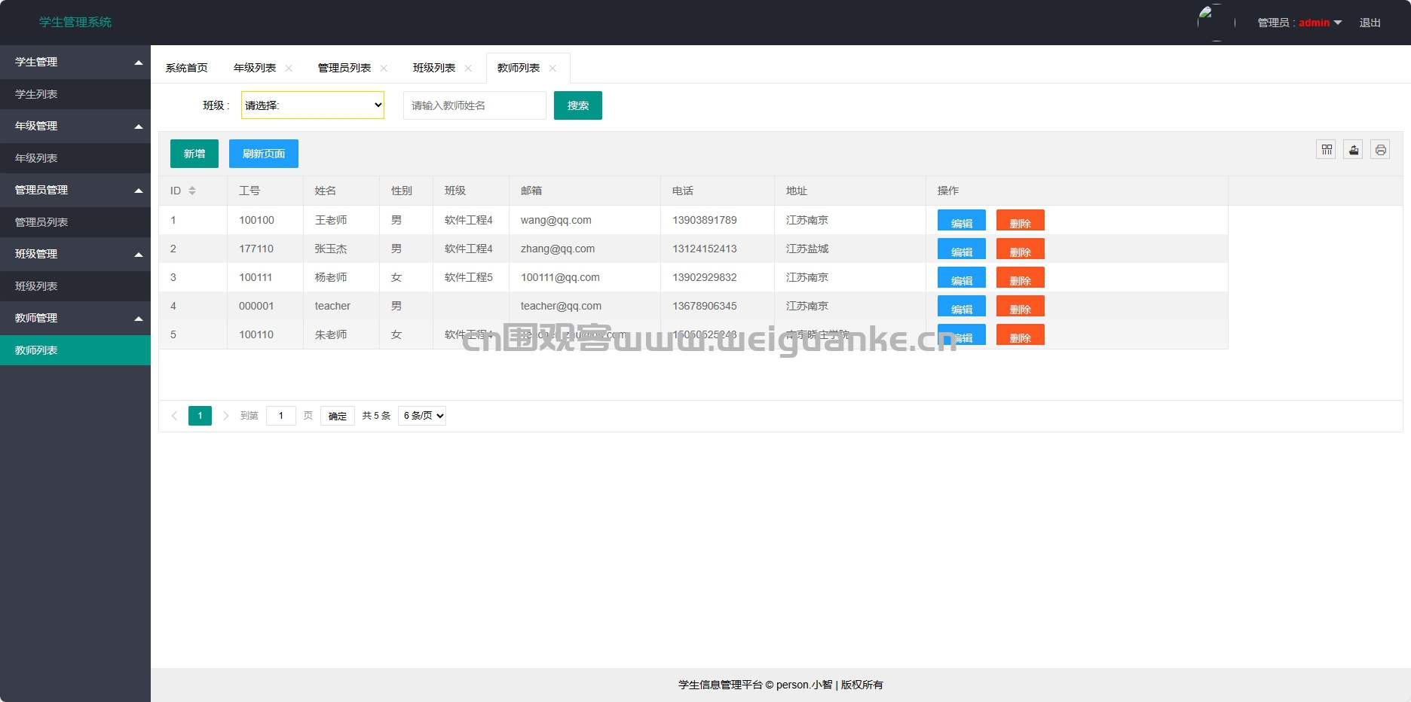1411x702 pixels.
Task: Close the 管理员列表 tab
Action: [384, 69]
